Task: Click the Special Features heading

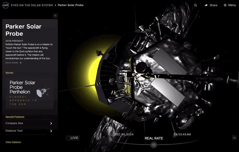Action: click(x=15, y=117)
